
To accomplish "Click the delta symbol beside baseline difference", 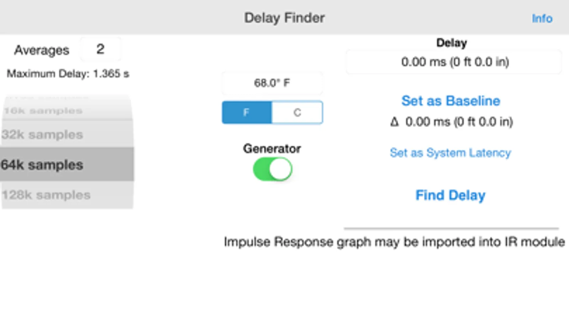I will (394, 122).
